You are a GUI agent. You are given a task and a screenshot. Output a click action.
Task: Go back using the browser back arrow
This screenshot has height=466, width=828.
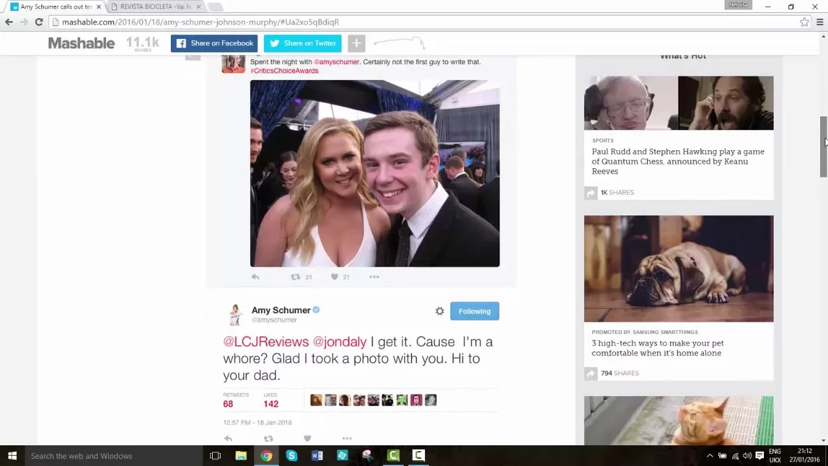[9, 22]
